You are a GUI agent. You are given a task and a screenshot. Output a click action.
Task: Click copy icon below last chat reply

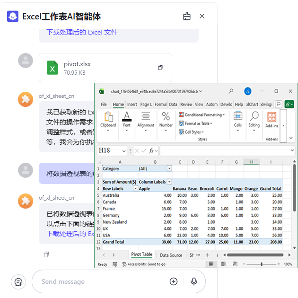[x=46, y=254]
